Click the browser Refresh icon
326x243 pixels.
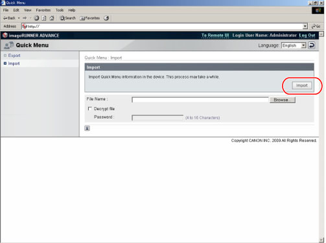44,18
